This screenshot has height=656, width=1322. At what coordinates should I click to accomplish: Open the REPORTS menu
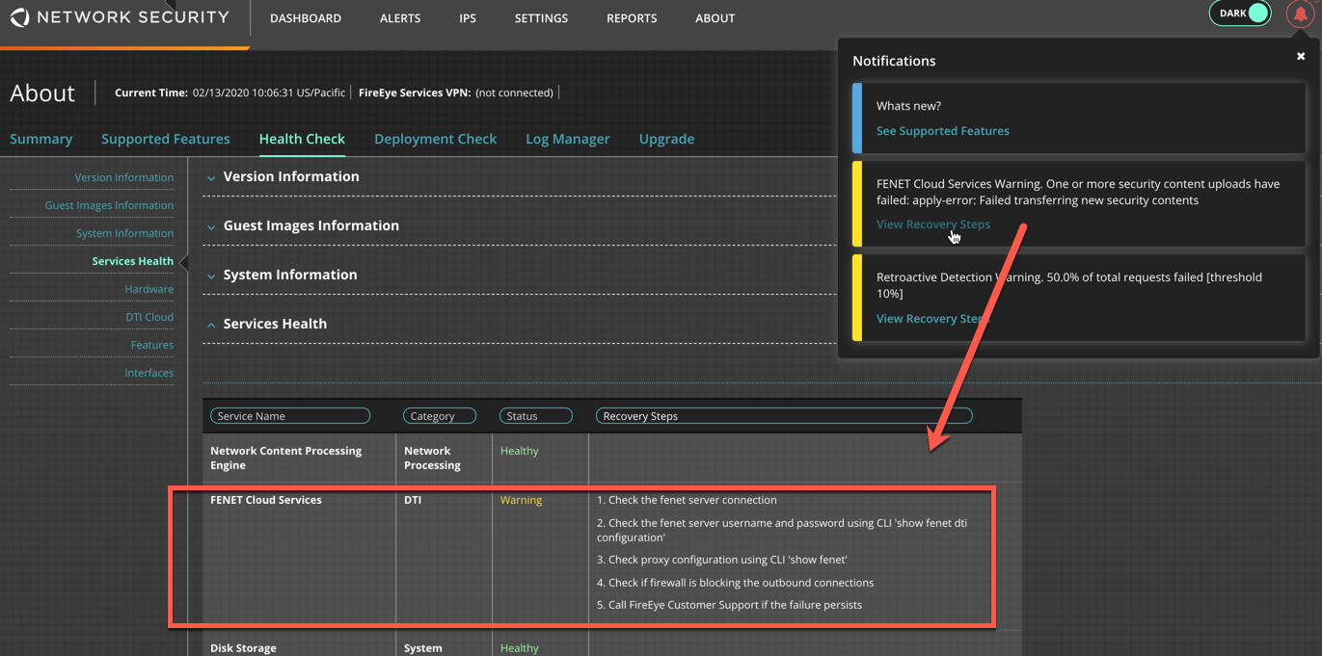[632, 18]
